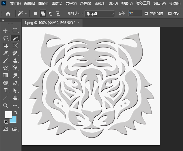Change screen mode button

[15, 129]
